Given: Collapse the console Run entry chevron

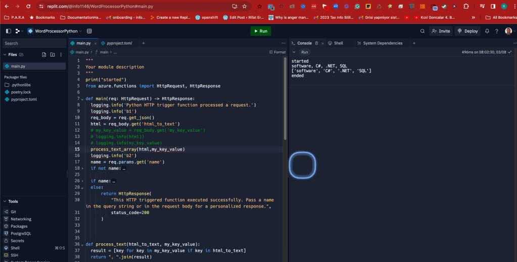Looking at the screenshot, I should coord(294,52).
